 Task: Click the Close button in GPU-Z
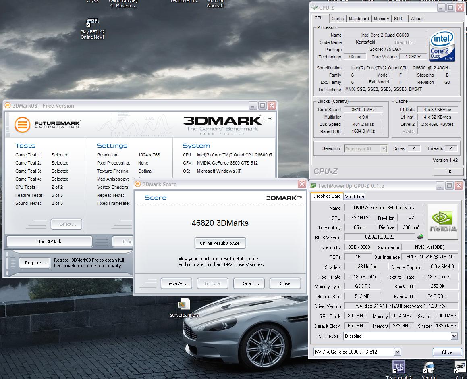[x=447, y=352]
